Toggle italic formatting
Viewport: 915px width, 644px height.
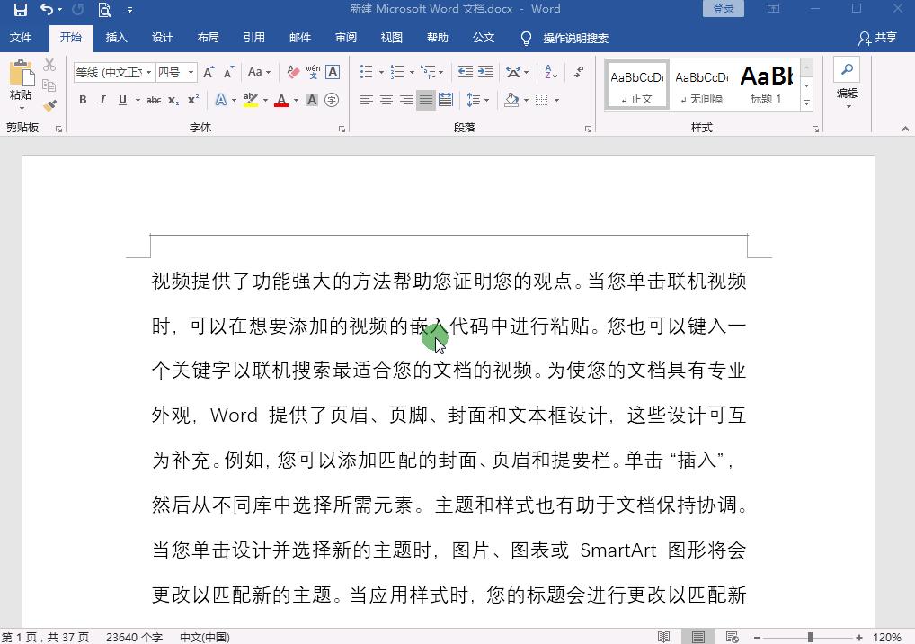pos(102,99)
